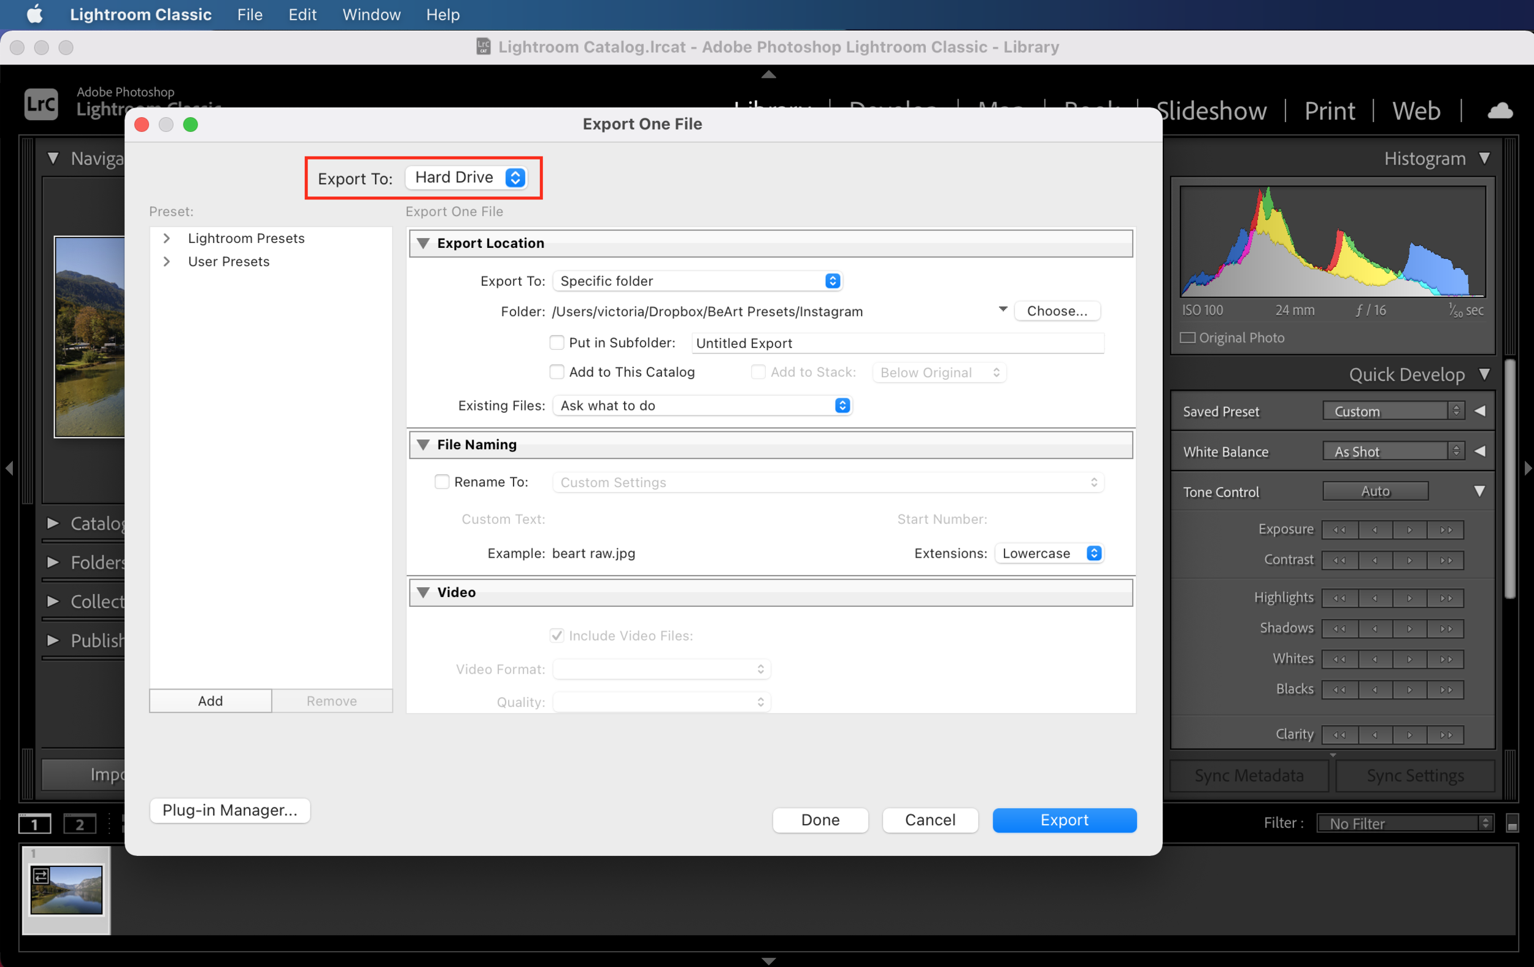
Task: Open the Existing Files dropdown
Action: click(x=702, y=405)
